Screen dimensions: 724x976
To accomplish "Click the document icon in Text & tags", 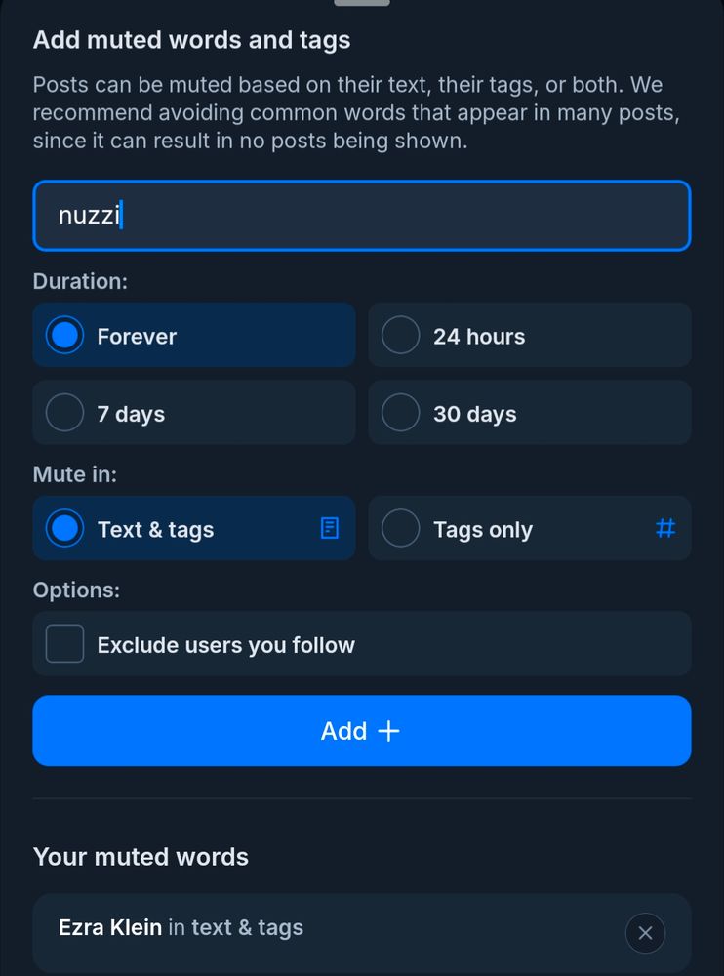I will (330, 528).
